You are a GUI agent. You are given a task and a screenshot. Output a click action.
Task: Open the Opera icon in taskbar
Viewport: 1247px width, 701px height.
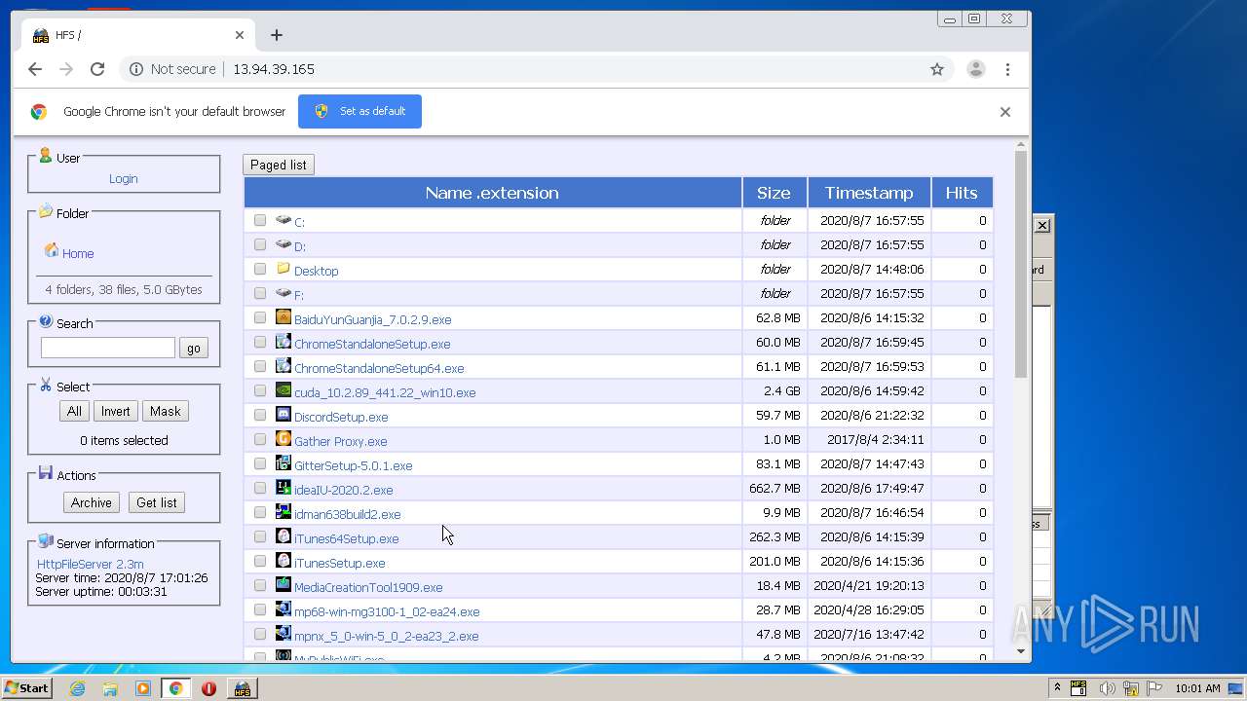pyautogui.click(x=208, y=688)
